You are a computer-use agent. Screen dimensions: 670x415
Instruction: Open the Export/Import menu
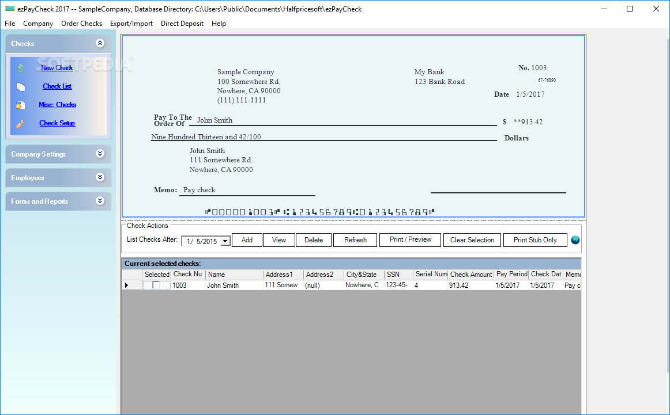131,24
